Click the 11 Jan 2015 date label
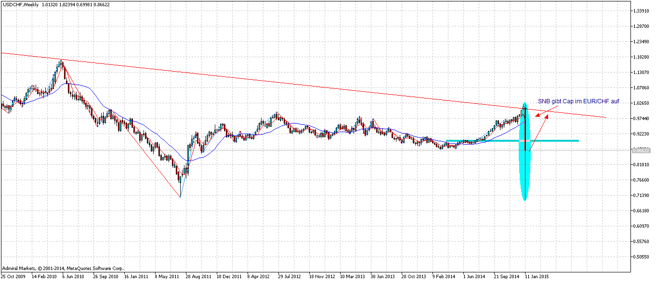This screenshot has height=282, width=656. pyautogui.click(x=537, y=277)
